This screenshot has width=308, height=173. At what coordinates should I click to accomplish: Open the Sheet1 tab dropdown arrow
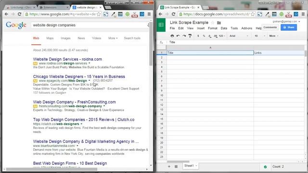pos(196,166)
